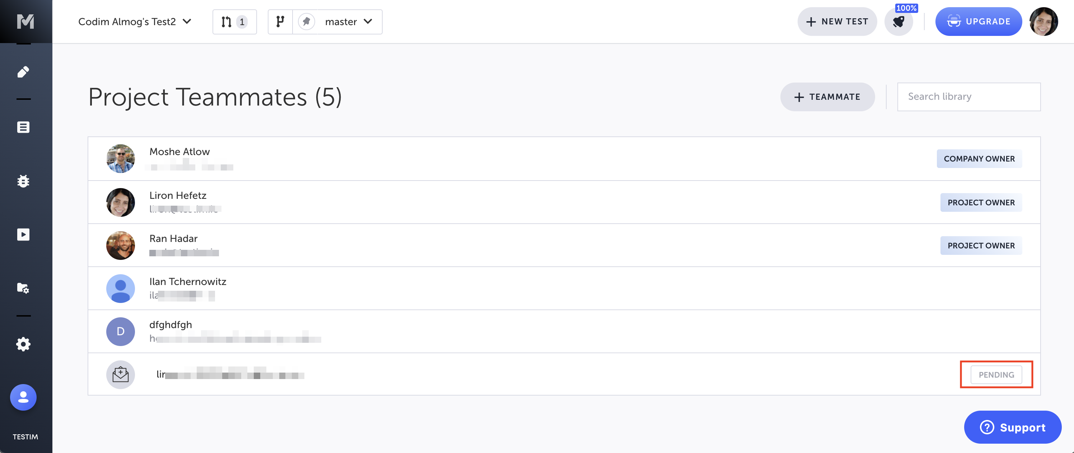Open the test list icon
1074x453 pixels.
coord(23,127)
